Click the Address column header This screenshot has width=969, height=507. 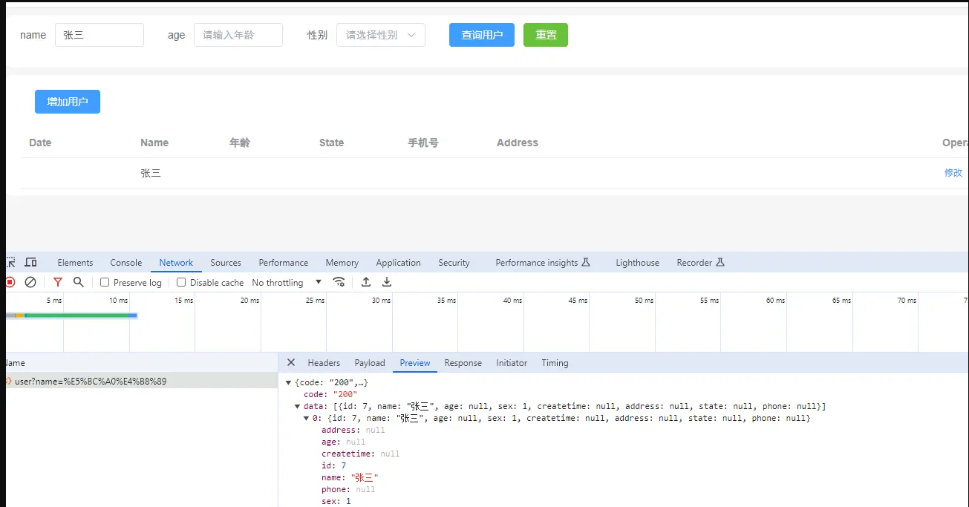[518, 143]
